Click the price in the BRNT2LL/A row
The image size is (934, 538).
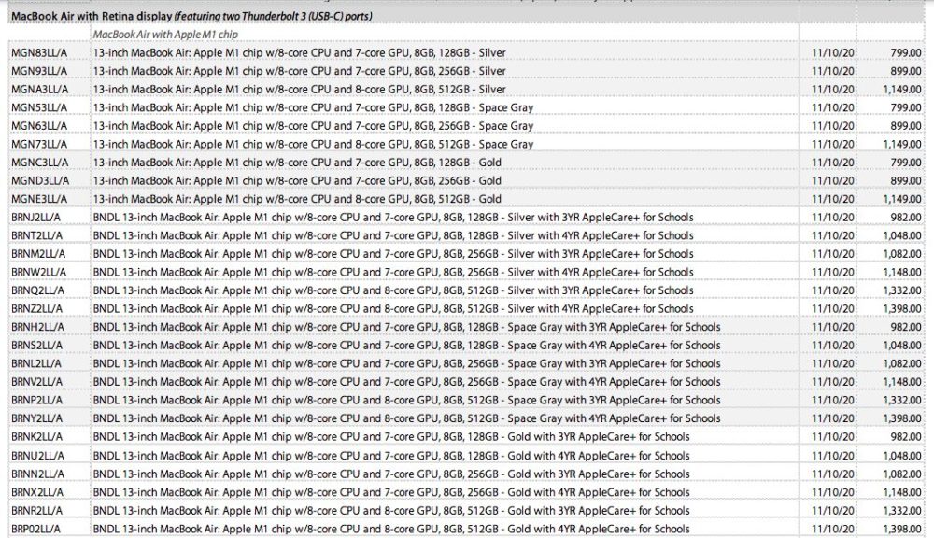pos(899,235)
